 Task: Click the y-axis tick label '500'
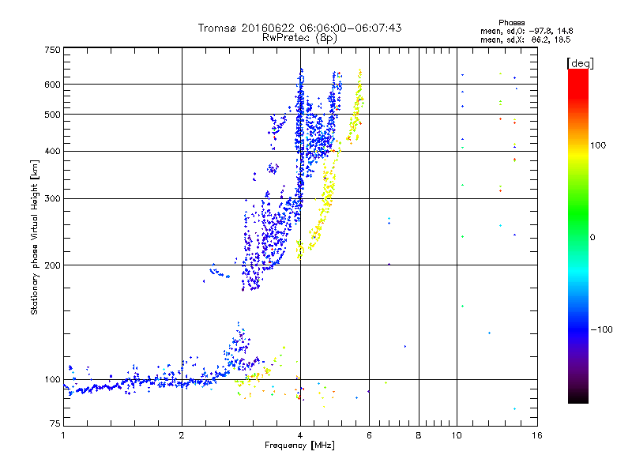tap(52, 115)
